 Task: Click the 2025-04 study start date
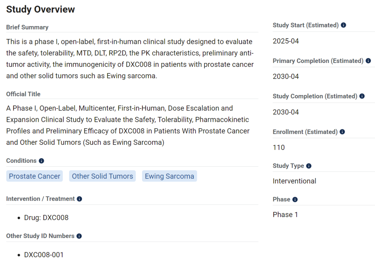click(286, 41)
